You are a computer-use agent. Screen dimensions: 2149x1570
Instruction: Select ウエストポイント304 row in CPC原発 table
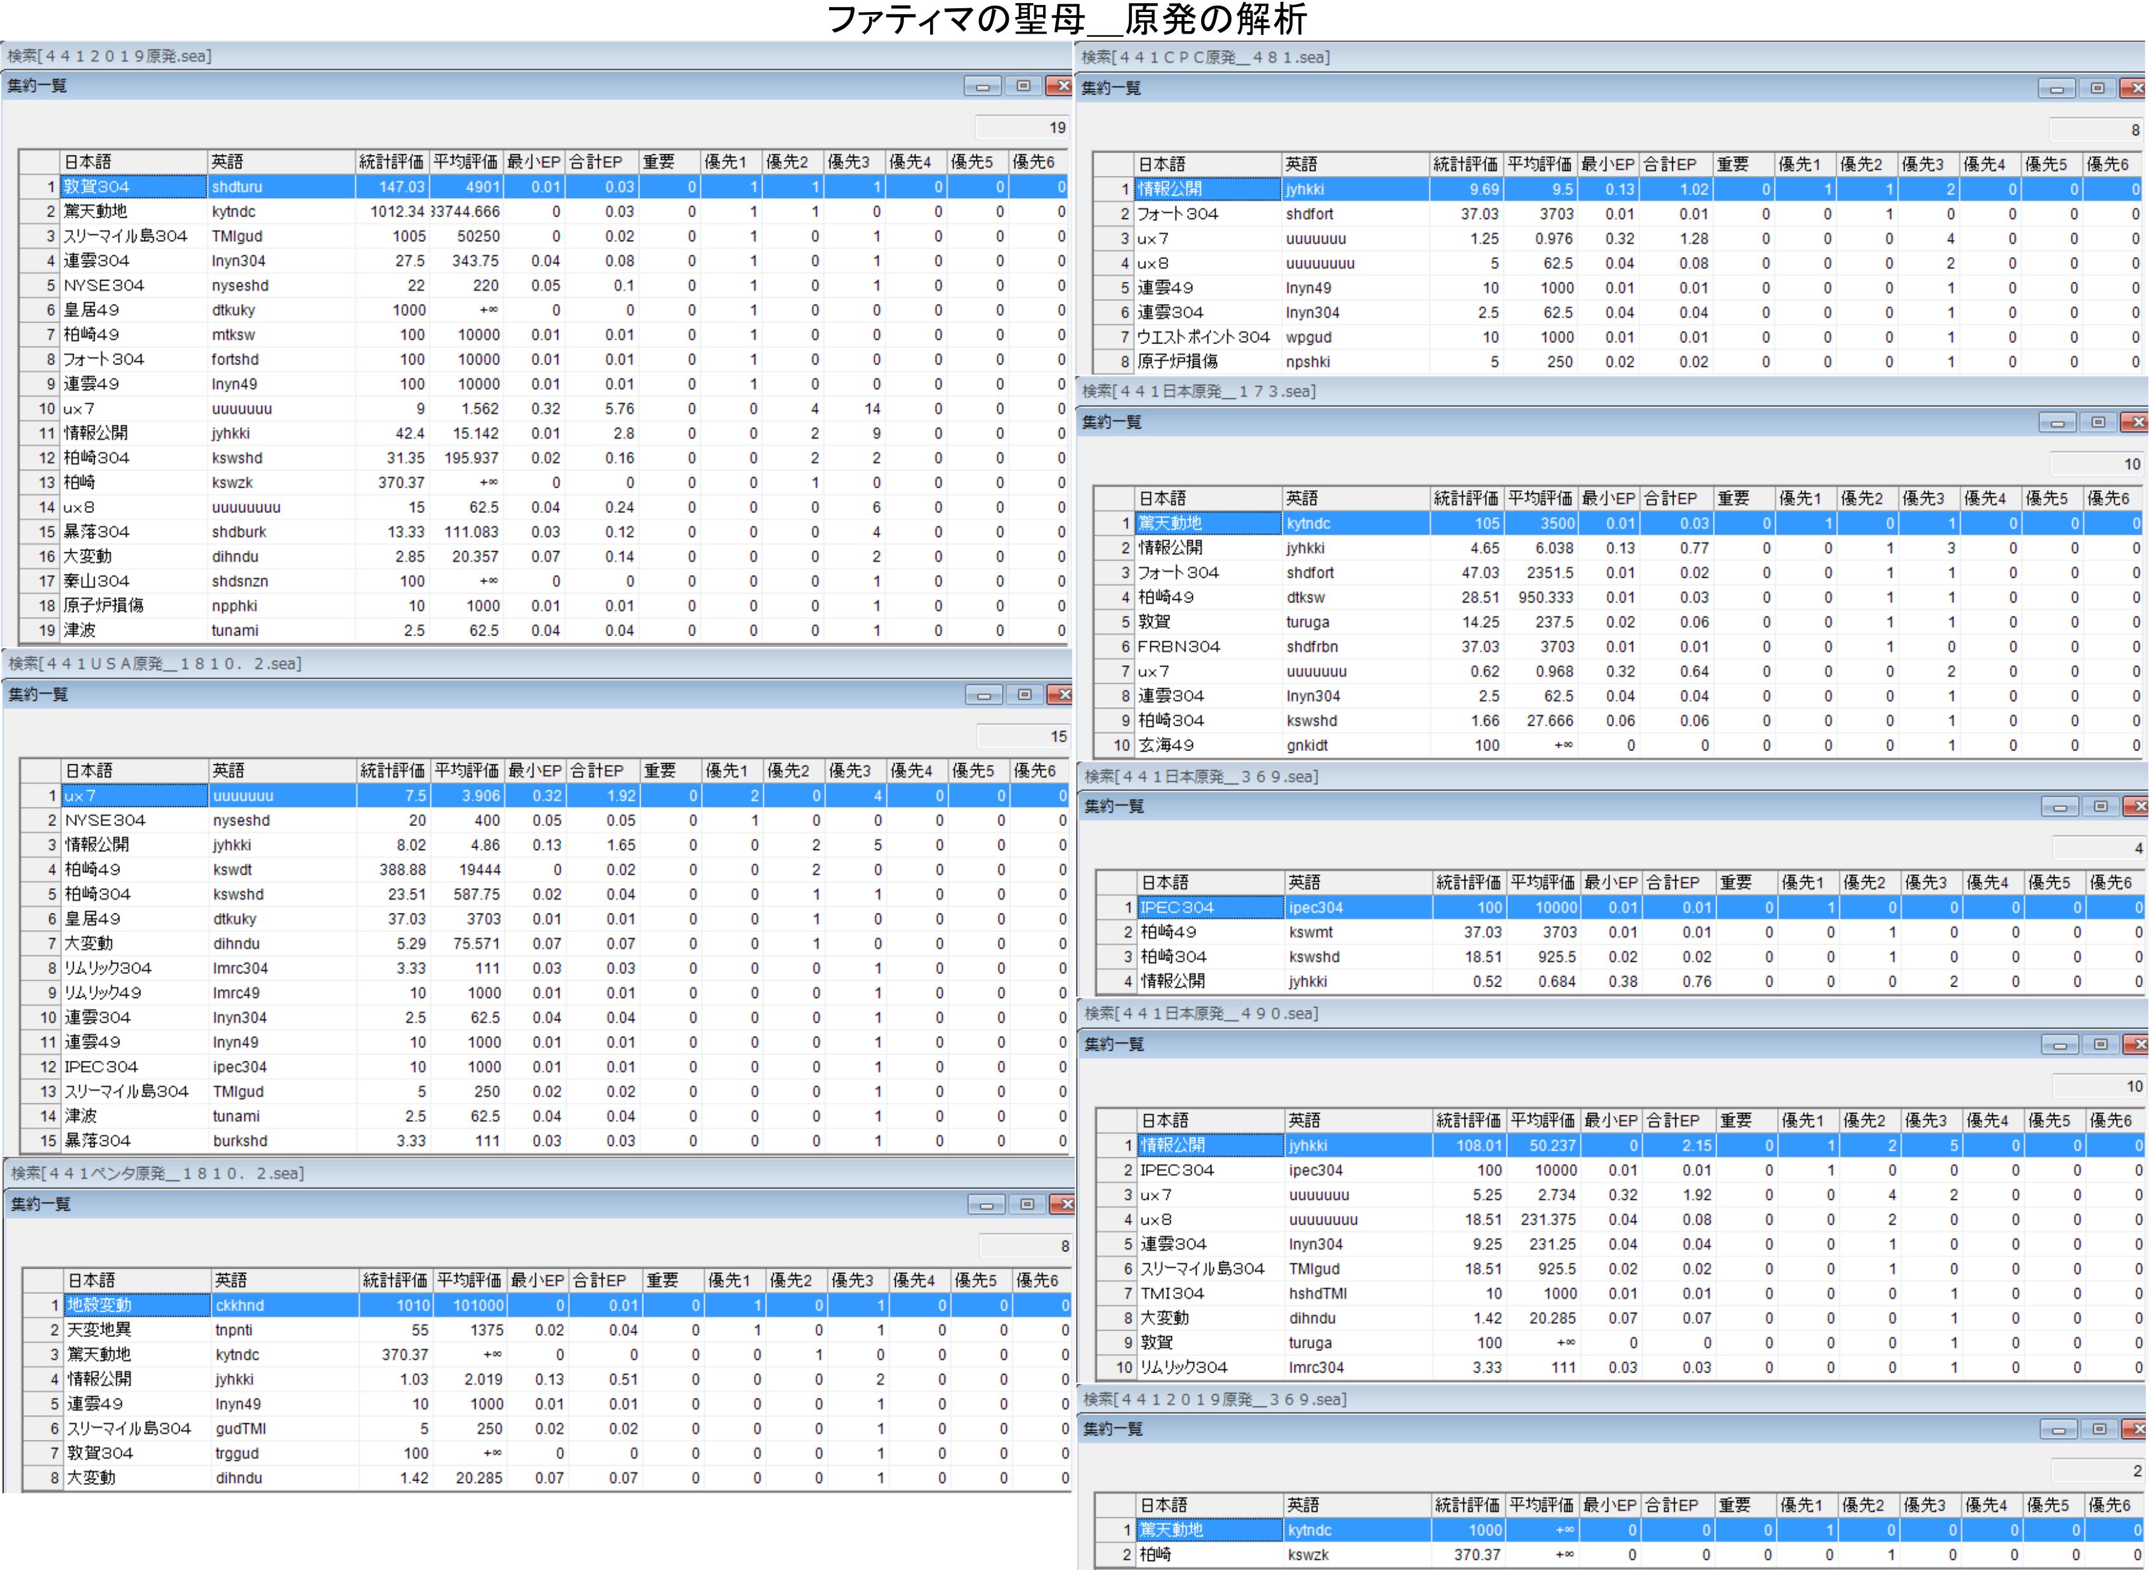point(1202,337)
